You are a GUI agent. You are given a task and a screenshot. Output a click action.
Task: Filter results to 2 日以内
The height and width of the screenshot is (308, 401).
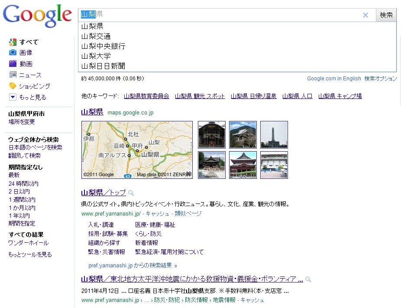pyautogui.click(x=19, y=191)
